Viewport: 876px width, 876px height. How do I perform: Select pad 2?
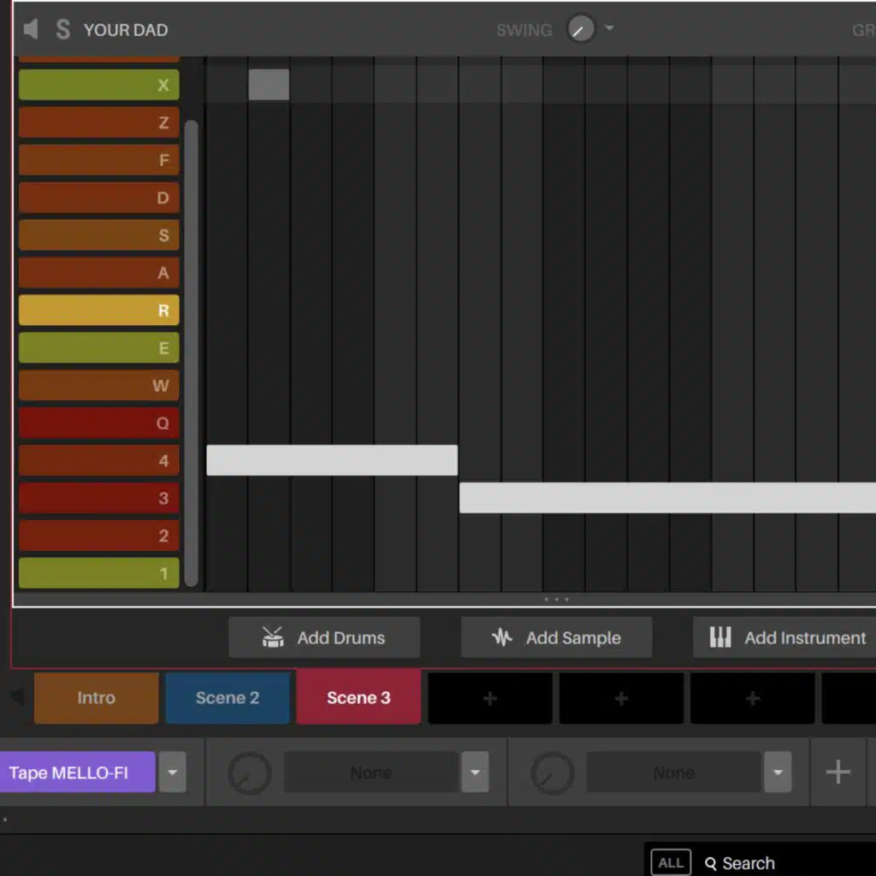tap(99, 536)
